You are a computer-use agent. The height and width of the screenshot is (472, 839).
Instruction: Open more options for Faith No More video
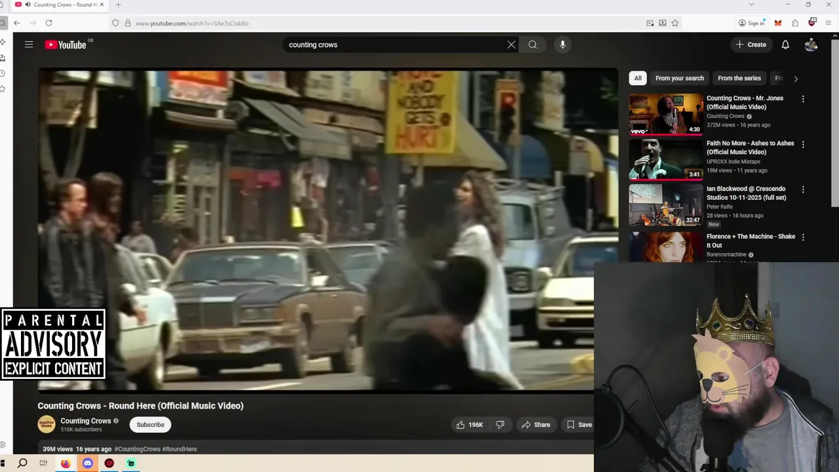pyautogui.click(x=803, y=144)
